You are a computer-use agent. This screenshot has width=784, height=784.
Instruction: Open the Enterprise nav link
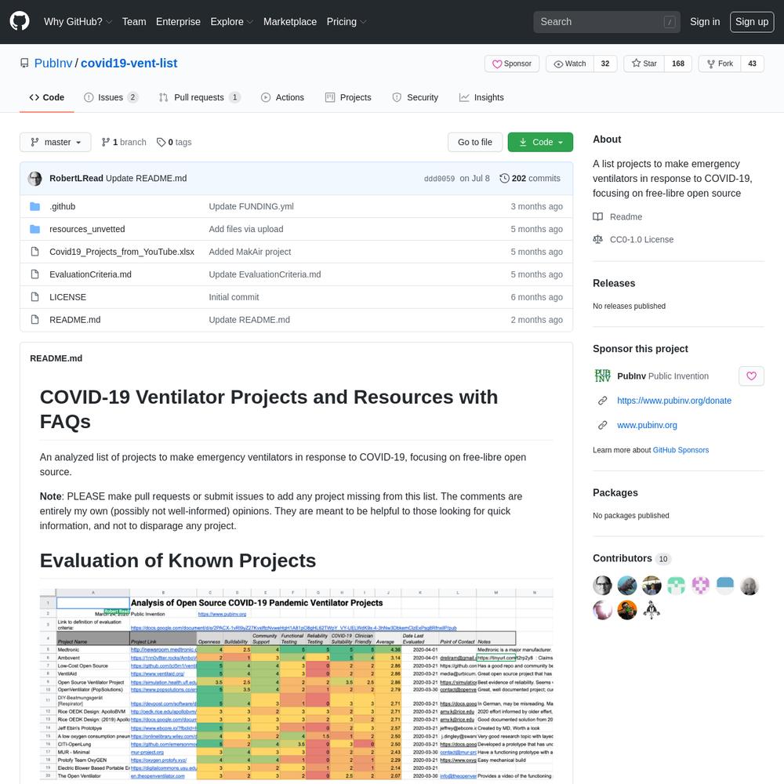pos(178,22)
